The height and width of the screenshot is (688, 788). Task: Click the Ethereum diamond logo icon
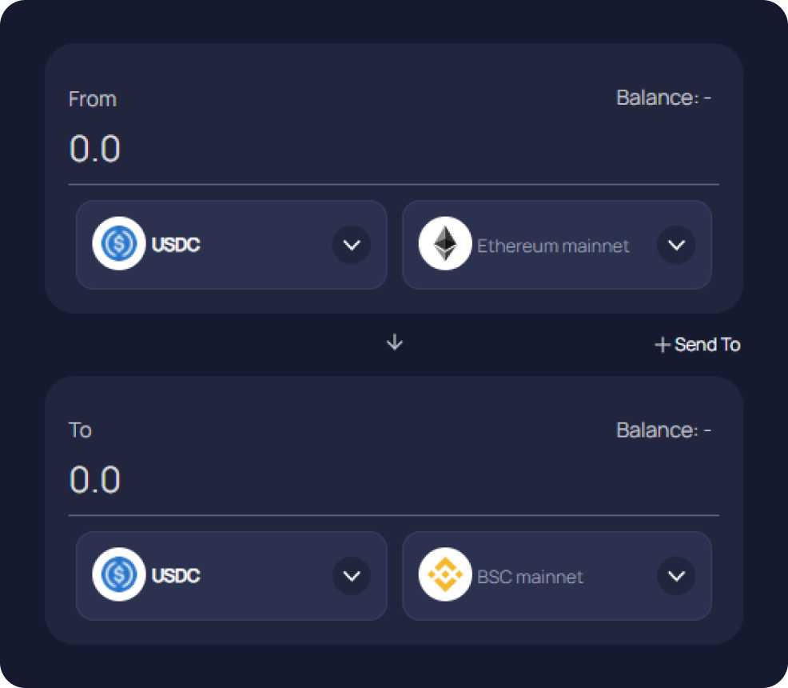(x=444, y=244)
